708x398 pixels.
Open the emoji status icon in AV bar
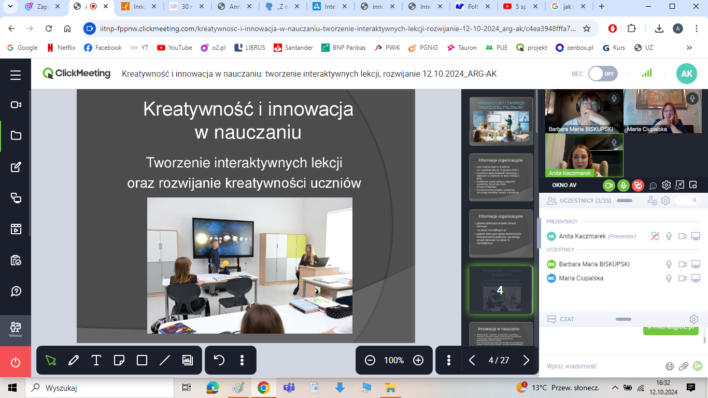[653, 186]
